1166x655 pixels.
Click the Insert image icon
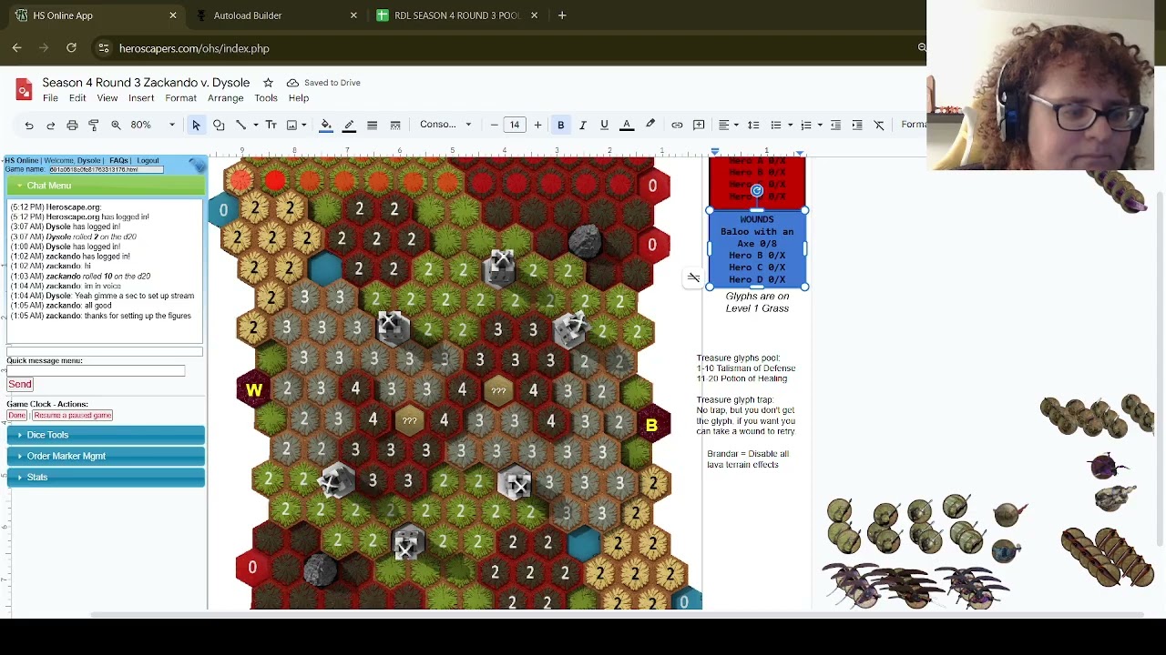pos(291,125)
